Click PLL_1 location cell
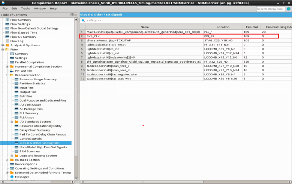This screenshot has width=292, height=184. coord(223,32)
